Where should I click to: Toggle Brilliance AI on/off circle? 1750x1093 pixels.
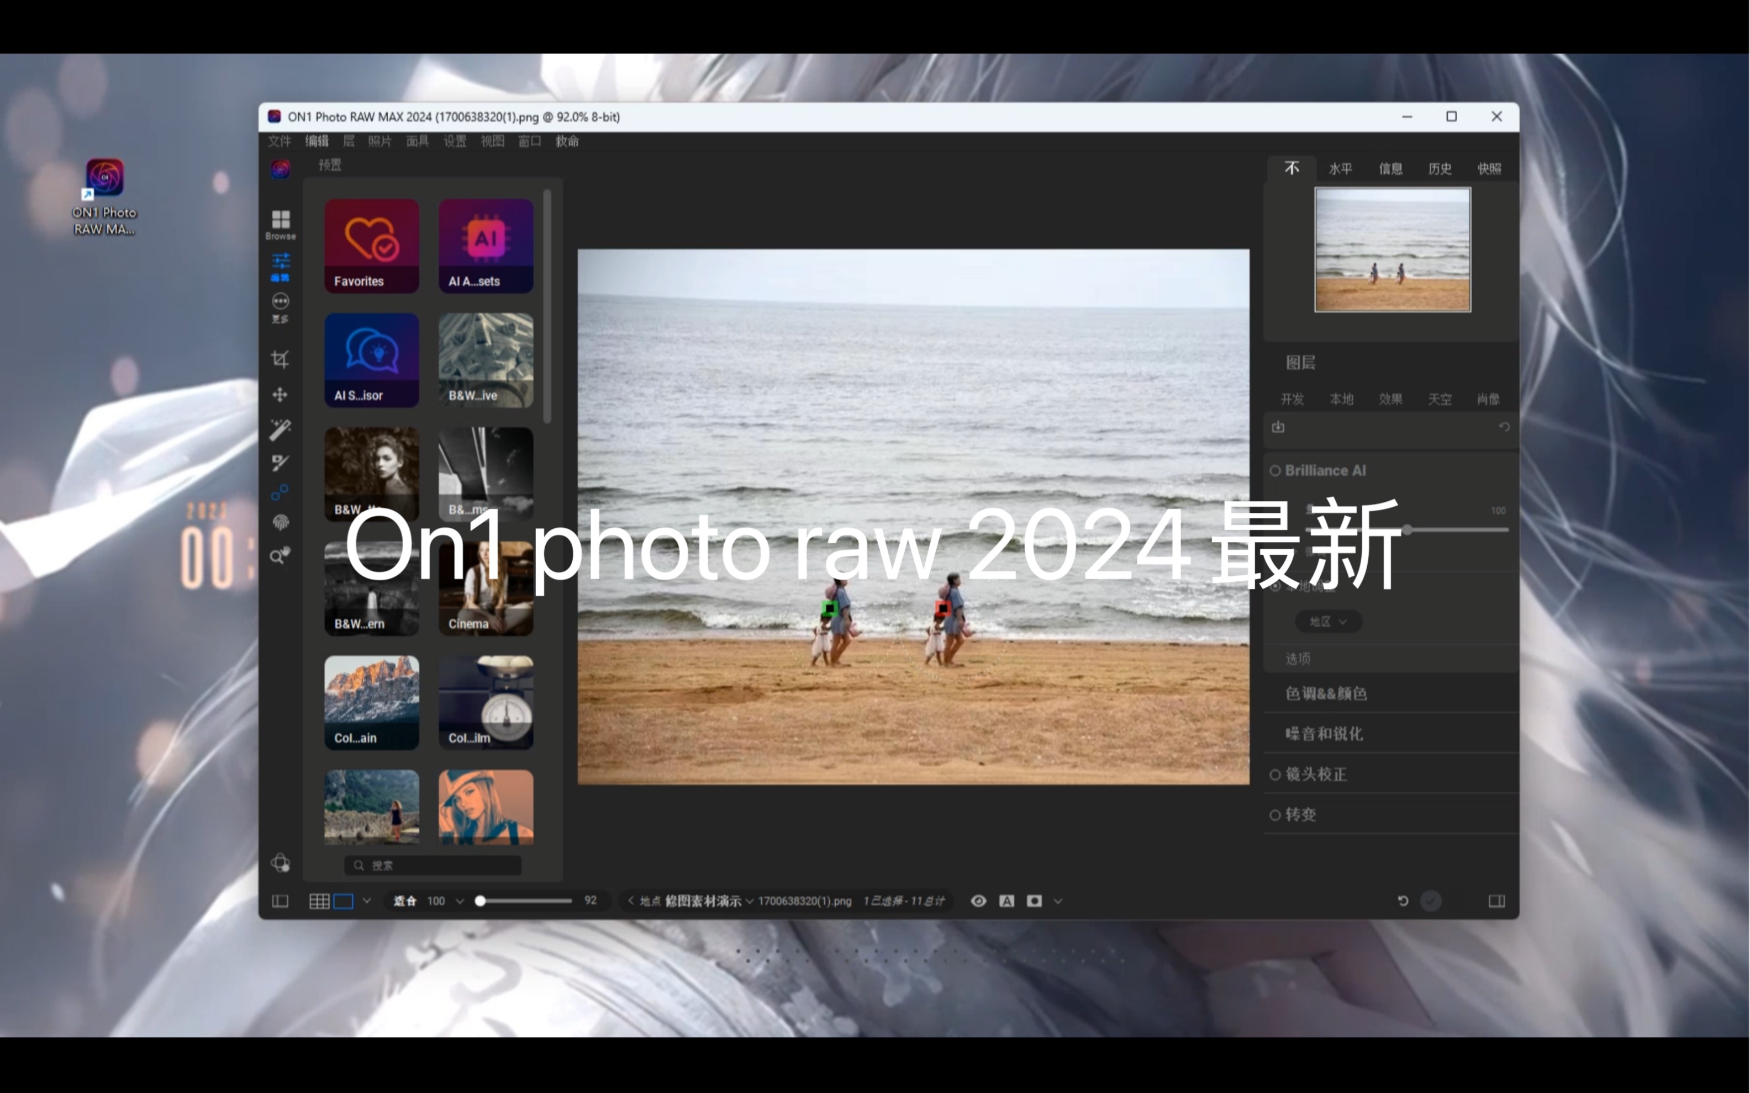1275,470
